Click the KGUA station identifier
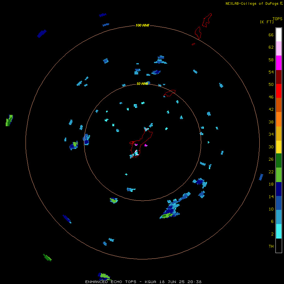This screenshot has width=284, height=284. point(151,282)
